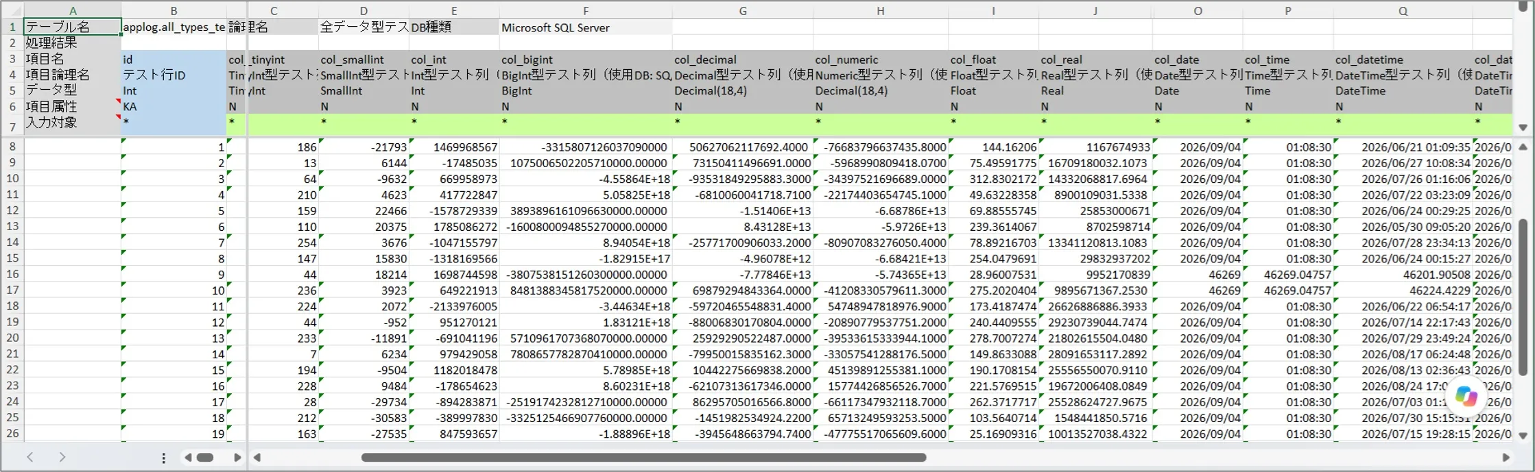
Task: Open the Copilot floating icon
Action: tap(1466, 396)
